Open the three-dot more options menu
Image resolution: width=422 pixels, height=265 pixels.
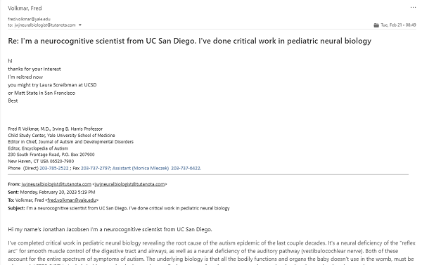point(413,8)
